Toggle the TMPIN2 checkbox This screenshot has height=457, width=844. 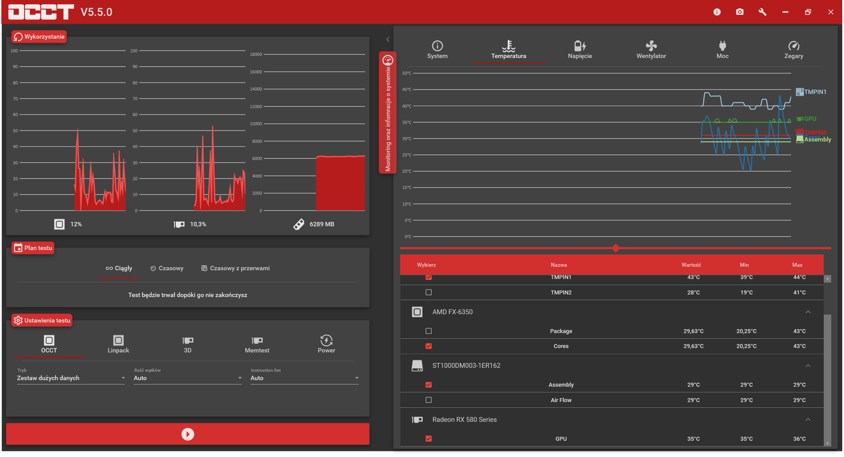pos(429,292)
